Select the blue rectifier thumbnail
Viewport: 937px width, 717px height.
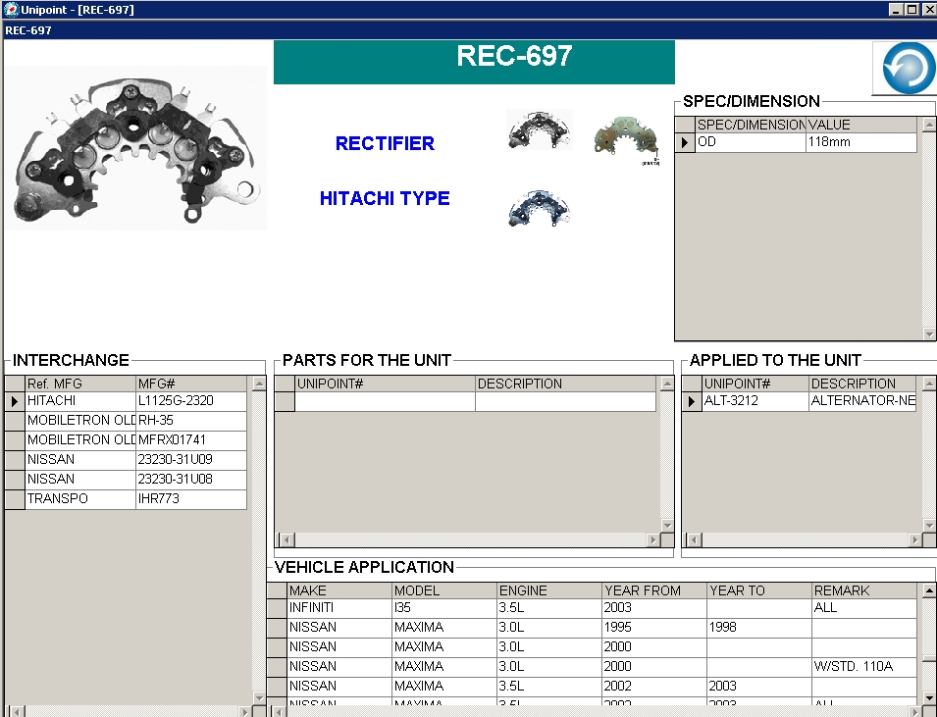(x=539, y=208)
